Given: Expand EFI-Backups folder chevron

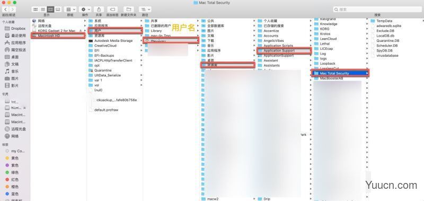Looking at the screenshot, I should tap(141, 56).
